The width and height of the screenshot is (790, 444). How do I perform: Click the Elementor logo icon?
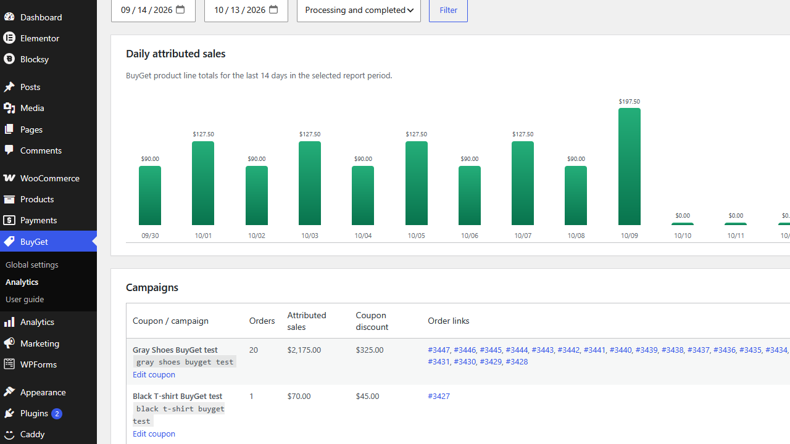point(9,38)
